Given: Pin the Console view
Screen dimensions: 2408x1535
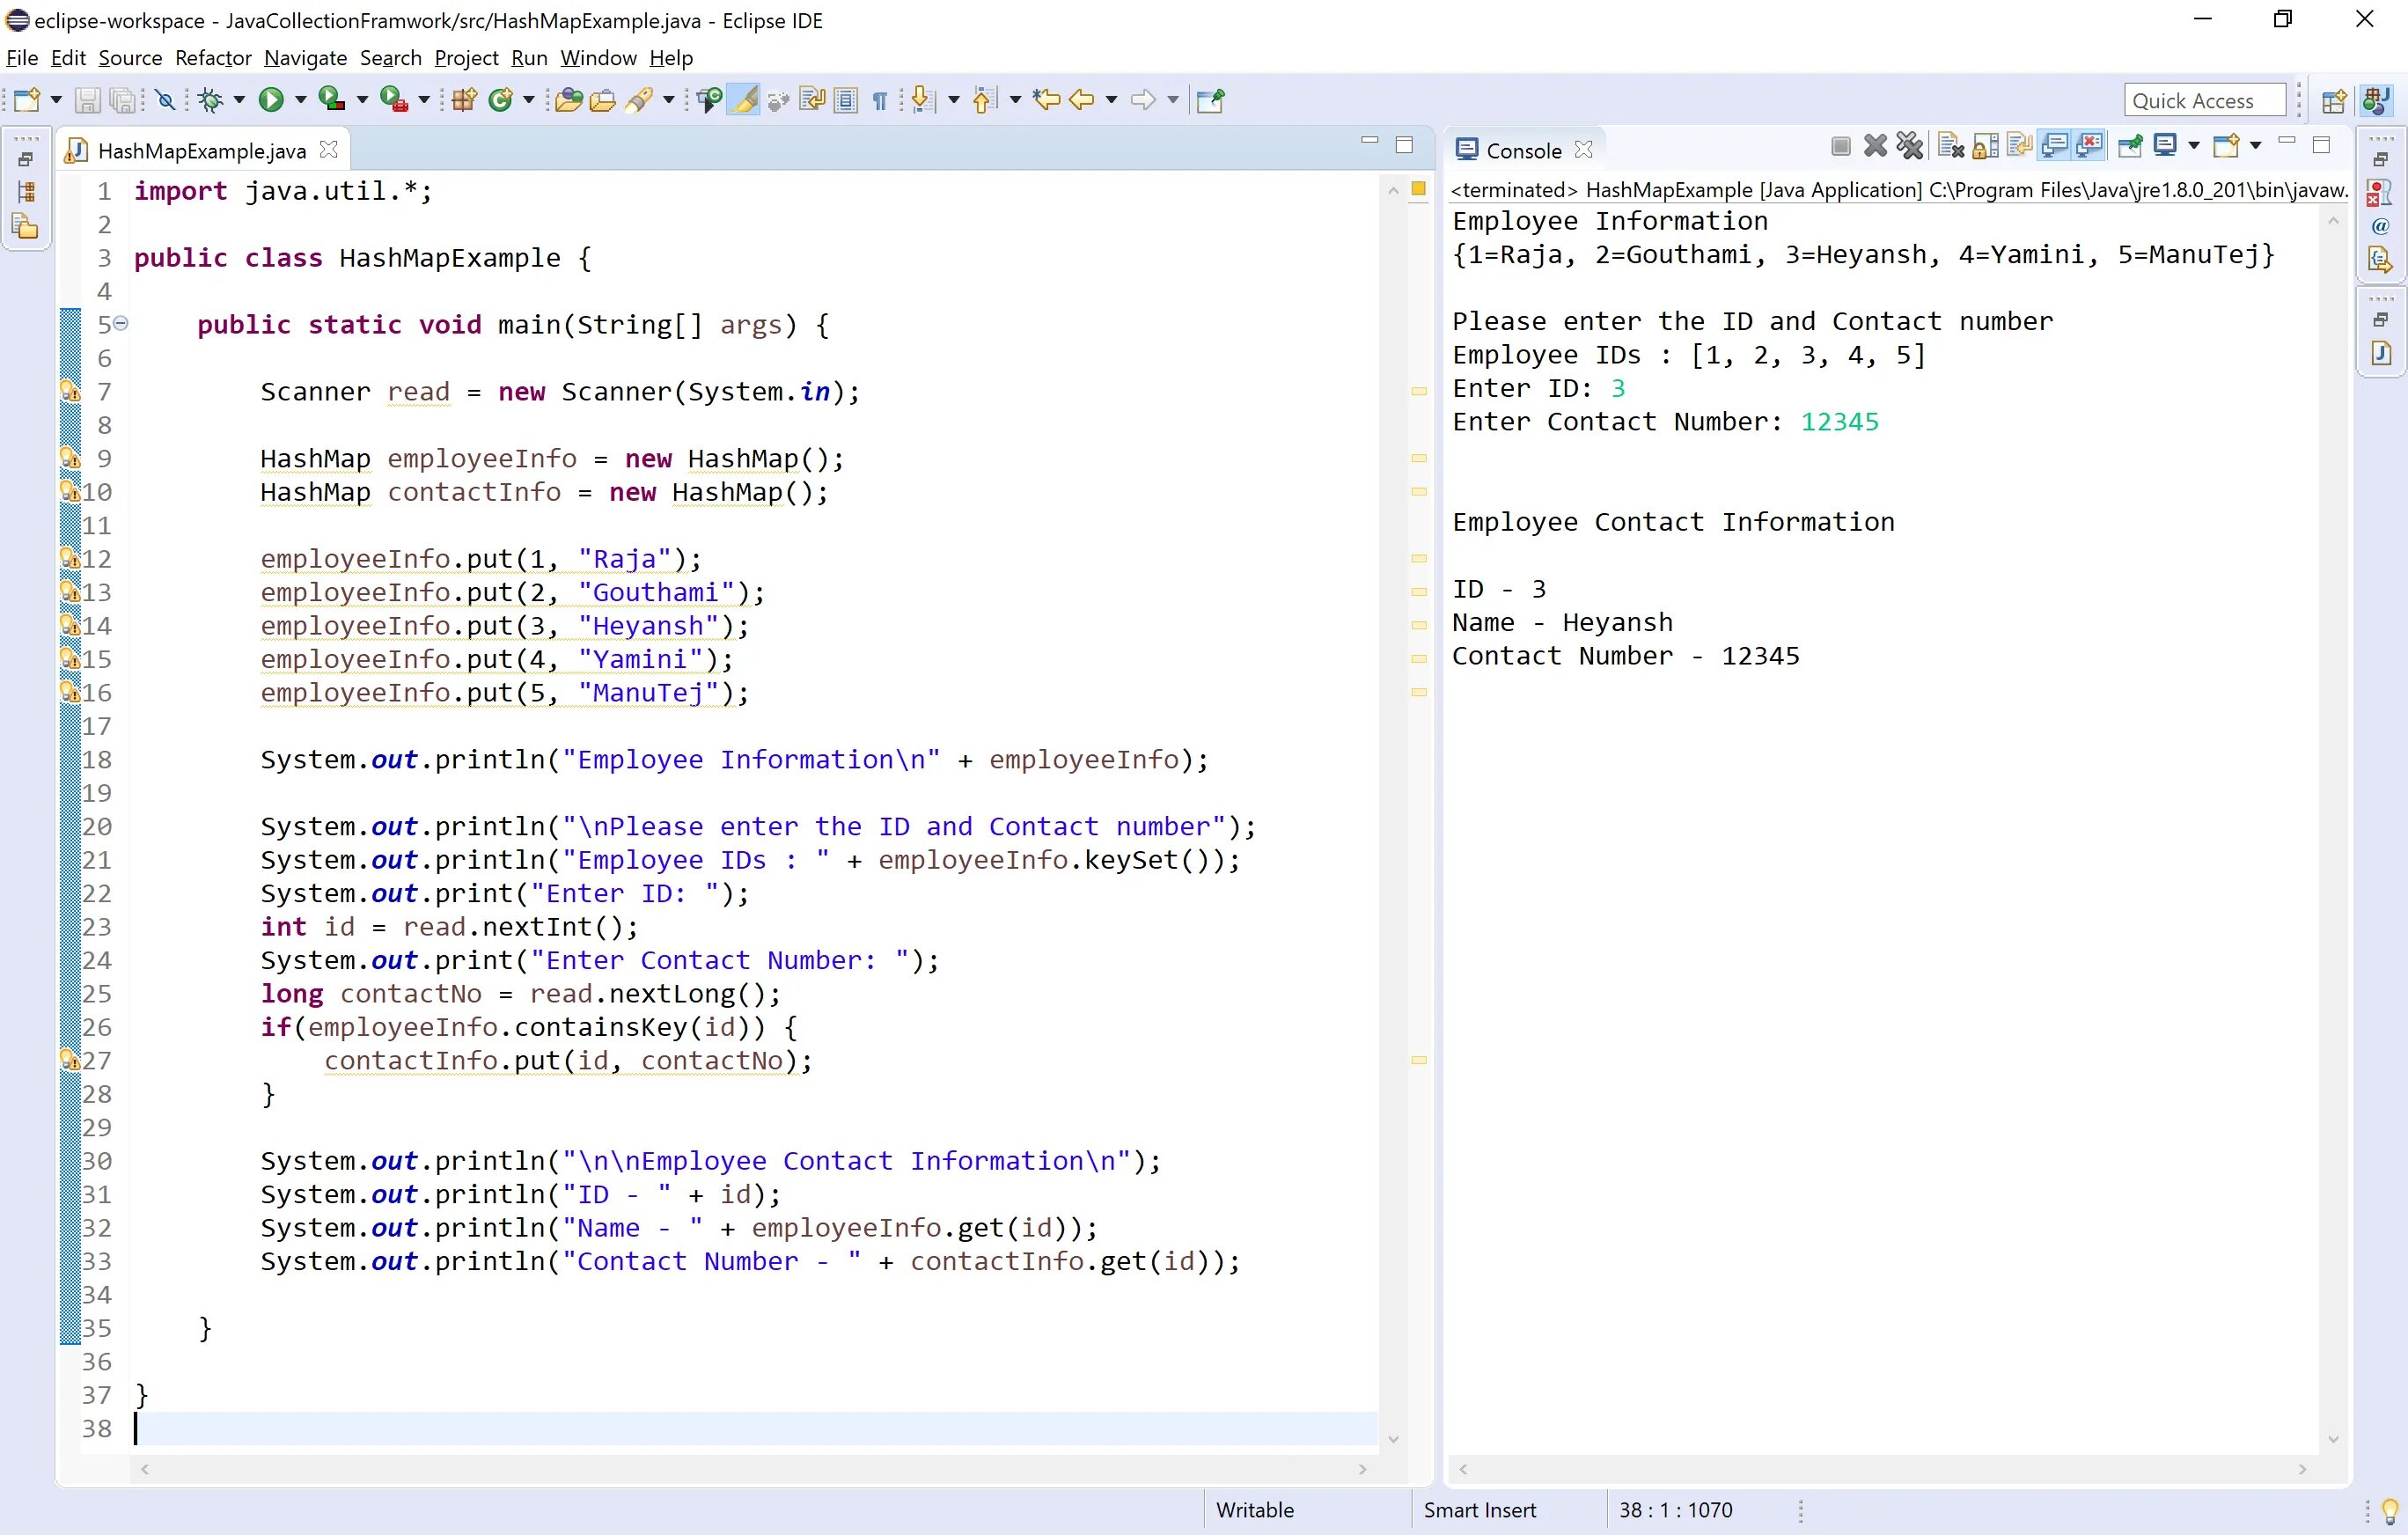Looking at the screenshot, I should point(2130,147).
